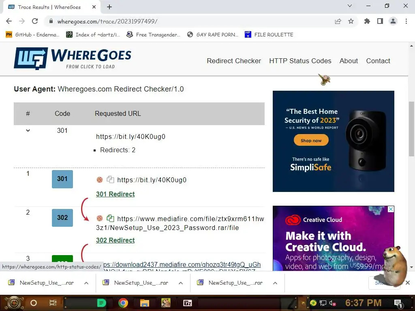This screenshot has height=311, width=415.
Task: Switch to Chrome in the taskbar
Action: click(x=123, y=303)
